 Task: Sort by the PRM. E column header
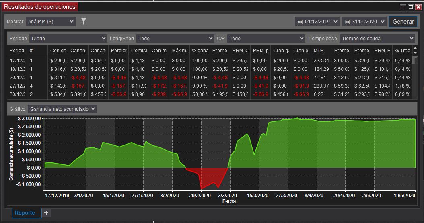click(x=382, y=51)
